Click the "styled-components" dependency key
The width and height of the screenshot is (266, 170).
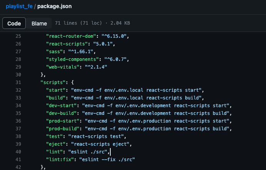73,59
